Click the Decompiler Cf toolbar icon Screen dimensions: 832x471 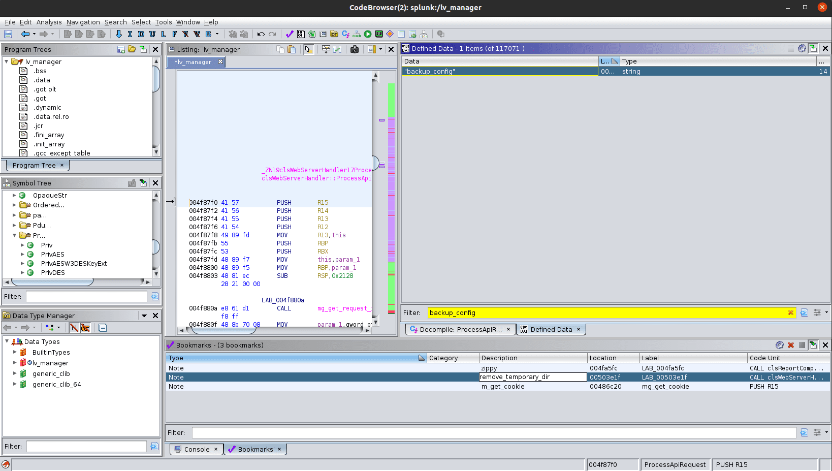coord(345,34)
